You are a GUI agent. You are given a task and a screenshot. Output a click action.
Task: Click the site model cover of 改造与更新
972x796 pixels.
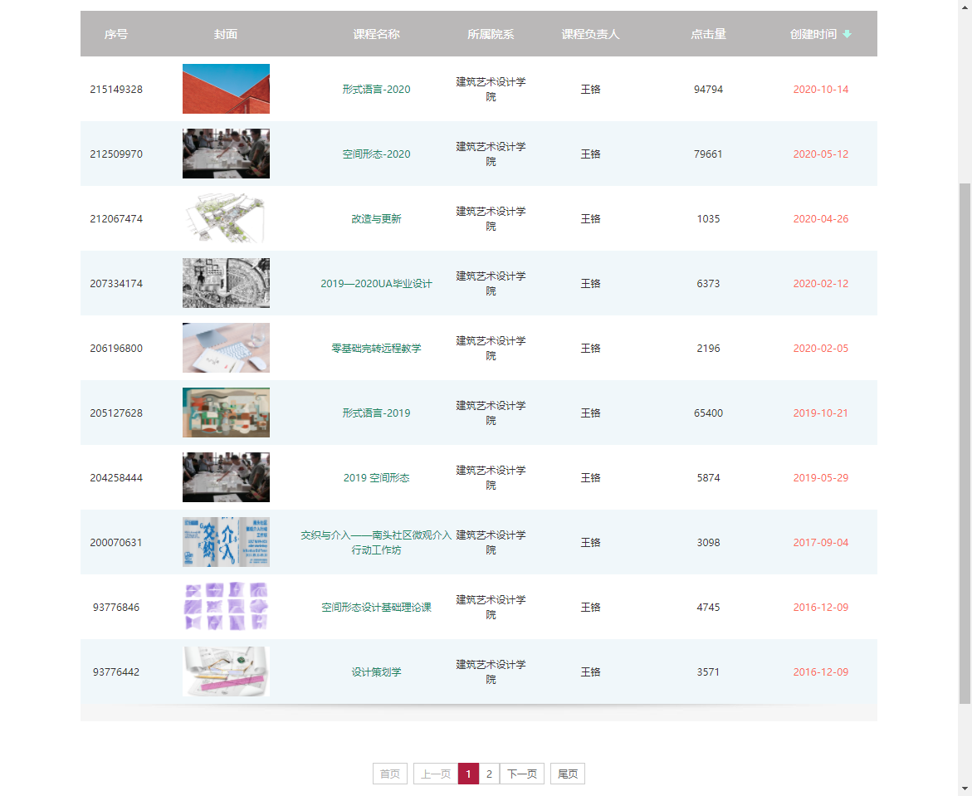(x=227, y=218)
